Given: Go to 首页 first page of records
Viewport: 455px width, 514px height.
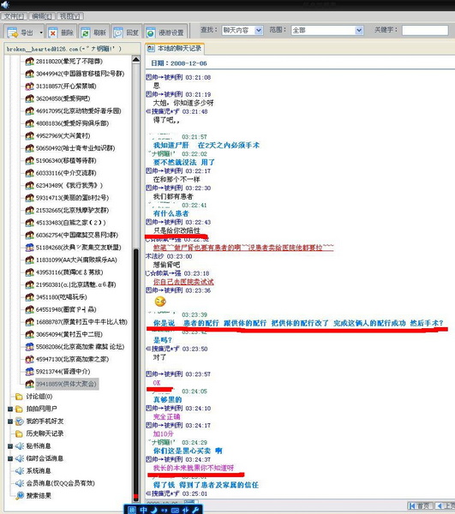Looking at the screenshot, I should pyautogui.click(x=420, y=505).
